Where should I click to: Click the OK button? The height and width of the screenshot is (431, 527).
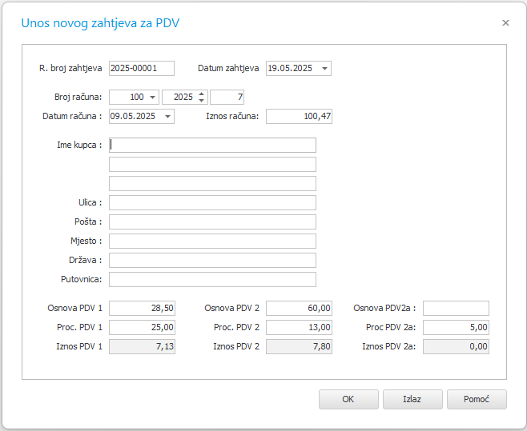point(348,399)
